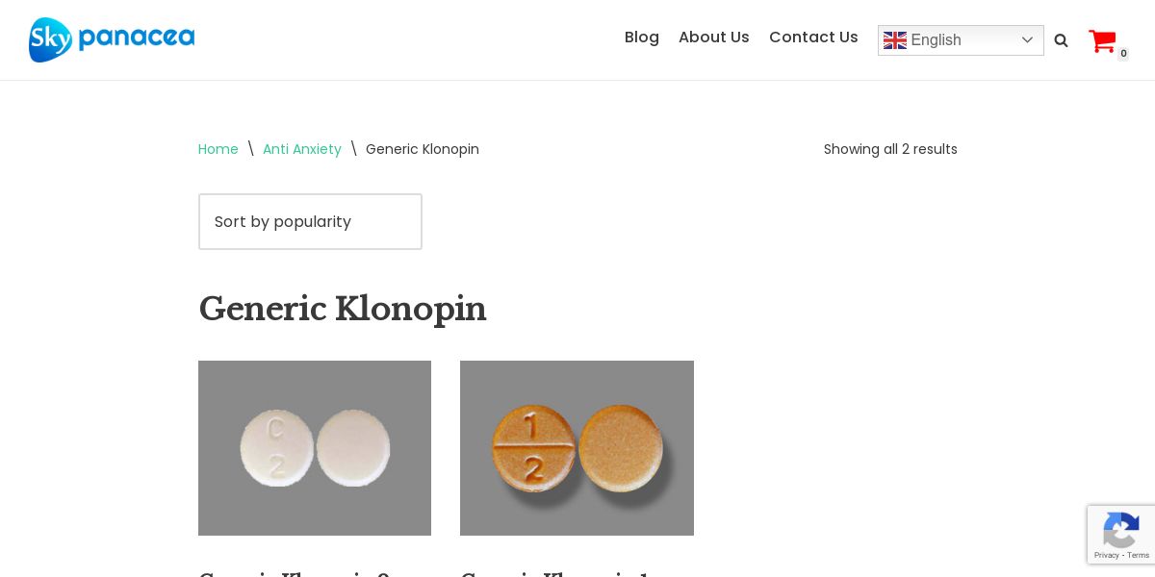Click the reCAPTCHA Terms link
Image resolution: width=1155 pixels, height=577 pixels.
click(x=1140, y=555)
